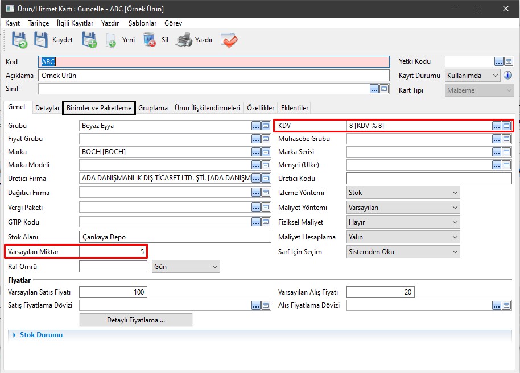
Task: Open the Şablonlar menu
Action: (x=141, y=23)
